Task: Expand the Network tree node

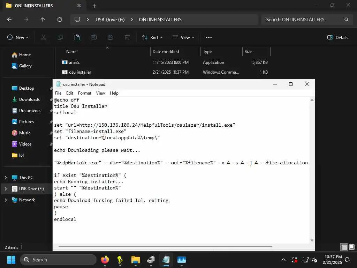Action: (6, 200)
